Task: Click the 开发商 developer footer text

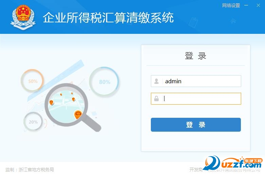Action: click(x=196, y=170)
